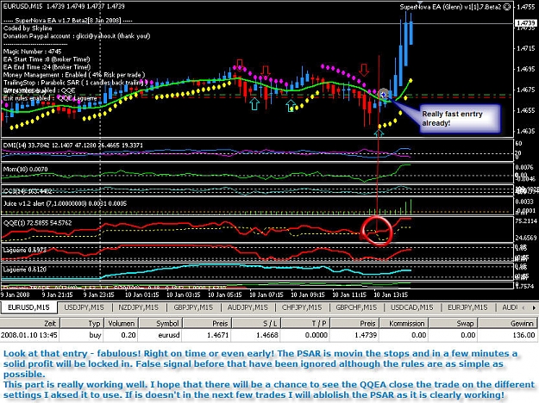Click the Magic Number : 4745 text
Image resolution: width=539 pixels, height=403 pixels.
click(x=32, y=52)
